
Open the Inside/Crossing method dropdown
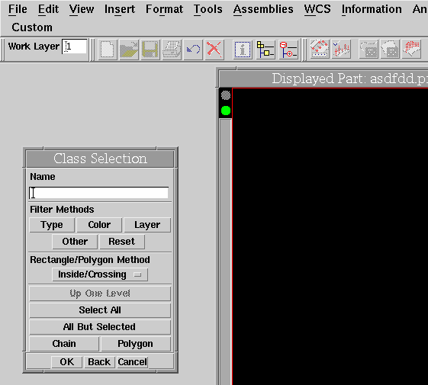pyautogui.click(x=100, y=274)
